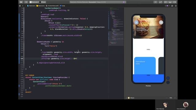Click the GeometryReader code line

[x=50, y=42]
